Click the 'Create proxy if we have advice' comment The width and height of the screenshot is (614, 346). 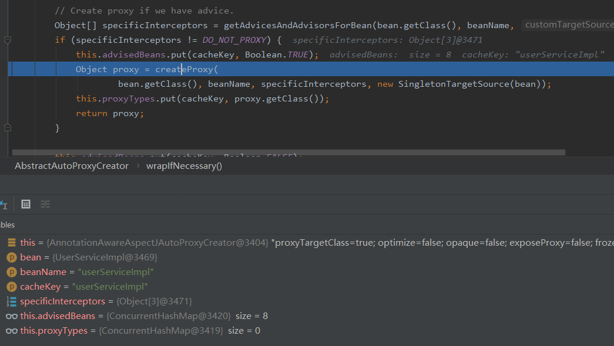pyautogui.click(x=144, y=11)
